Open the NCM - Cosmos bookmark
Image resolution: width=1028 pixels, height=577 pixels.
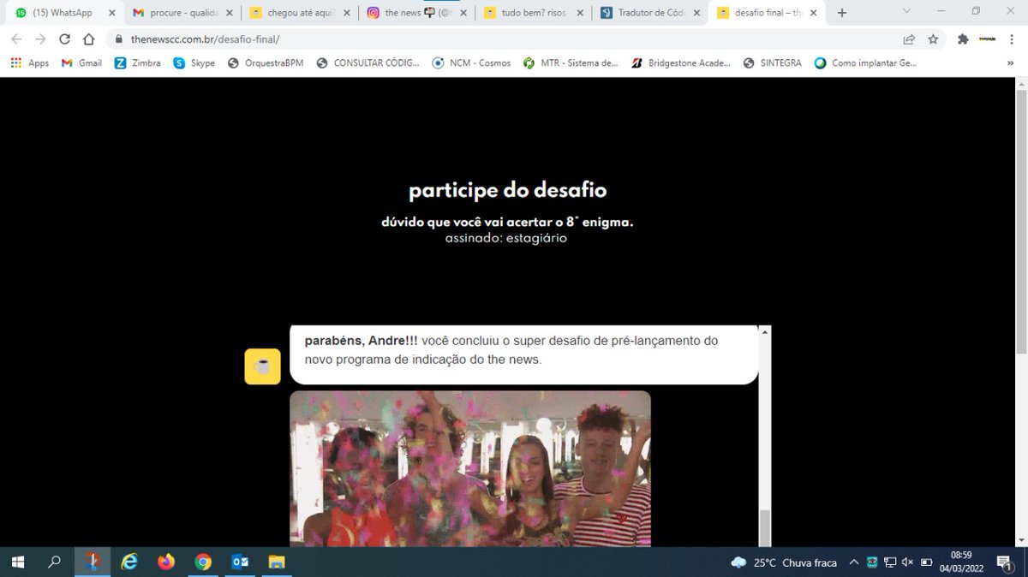coord(472,62)
